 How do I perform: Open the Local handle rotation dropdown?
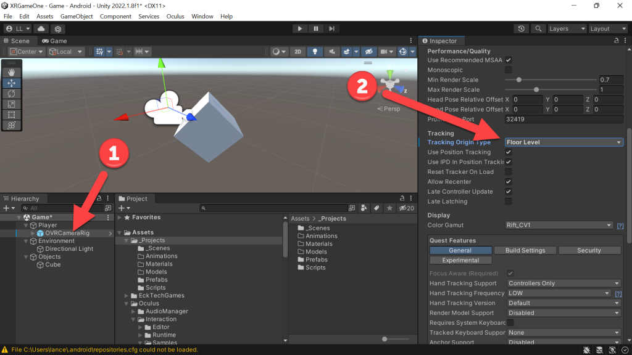65,52
